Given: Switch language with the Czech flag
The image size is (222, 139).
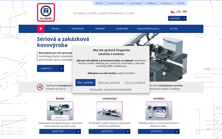Looking at the screenshot, I should pyautogui.click(x=173, y=12).
